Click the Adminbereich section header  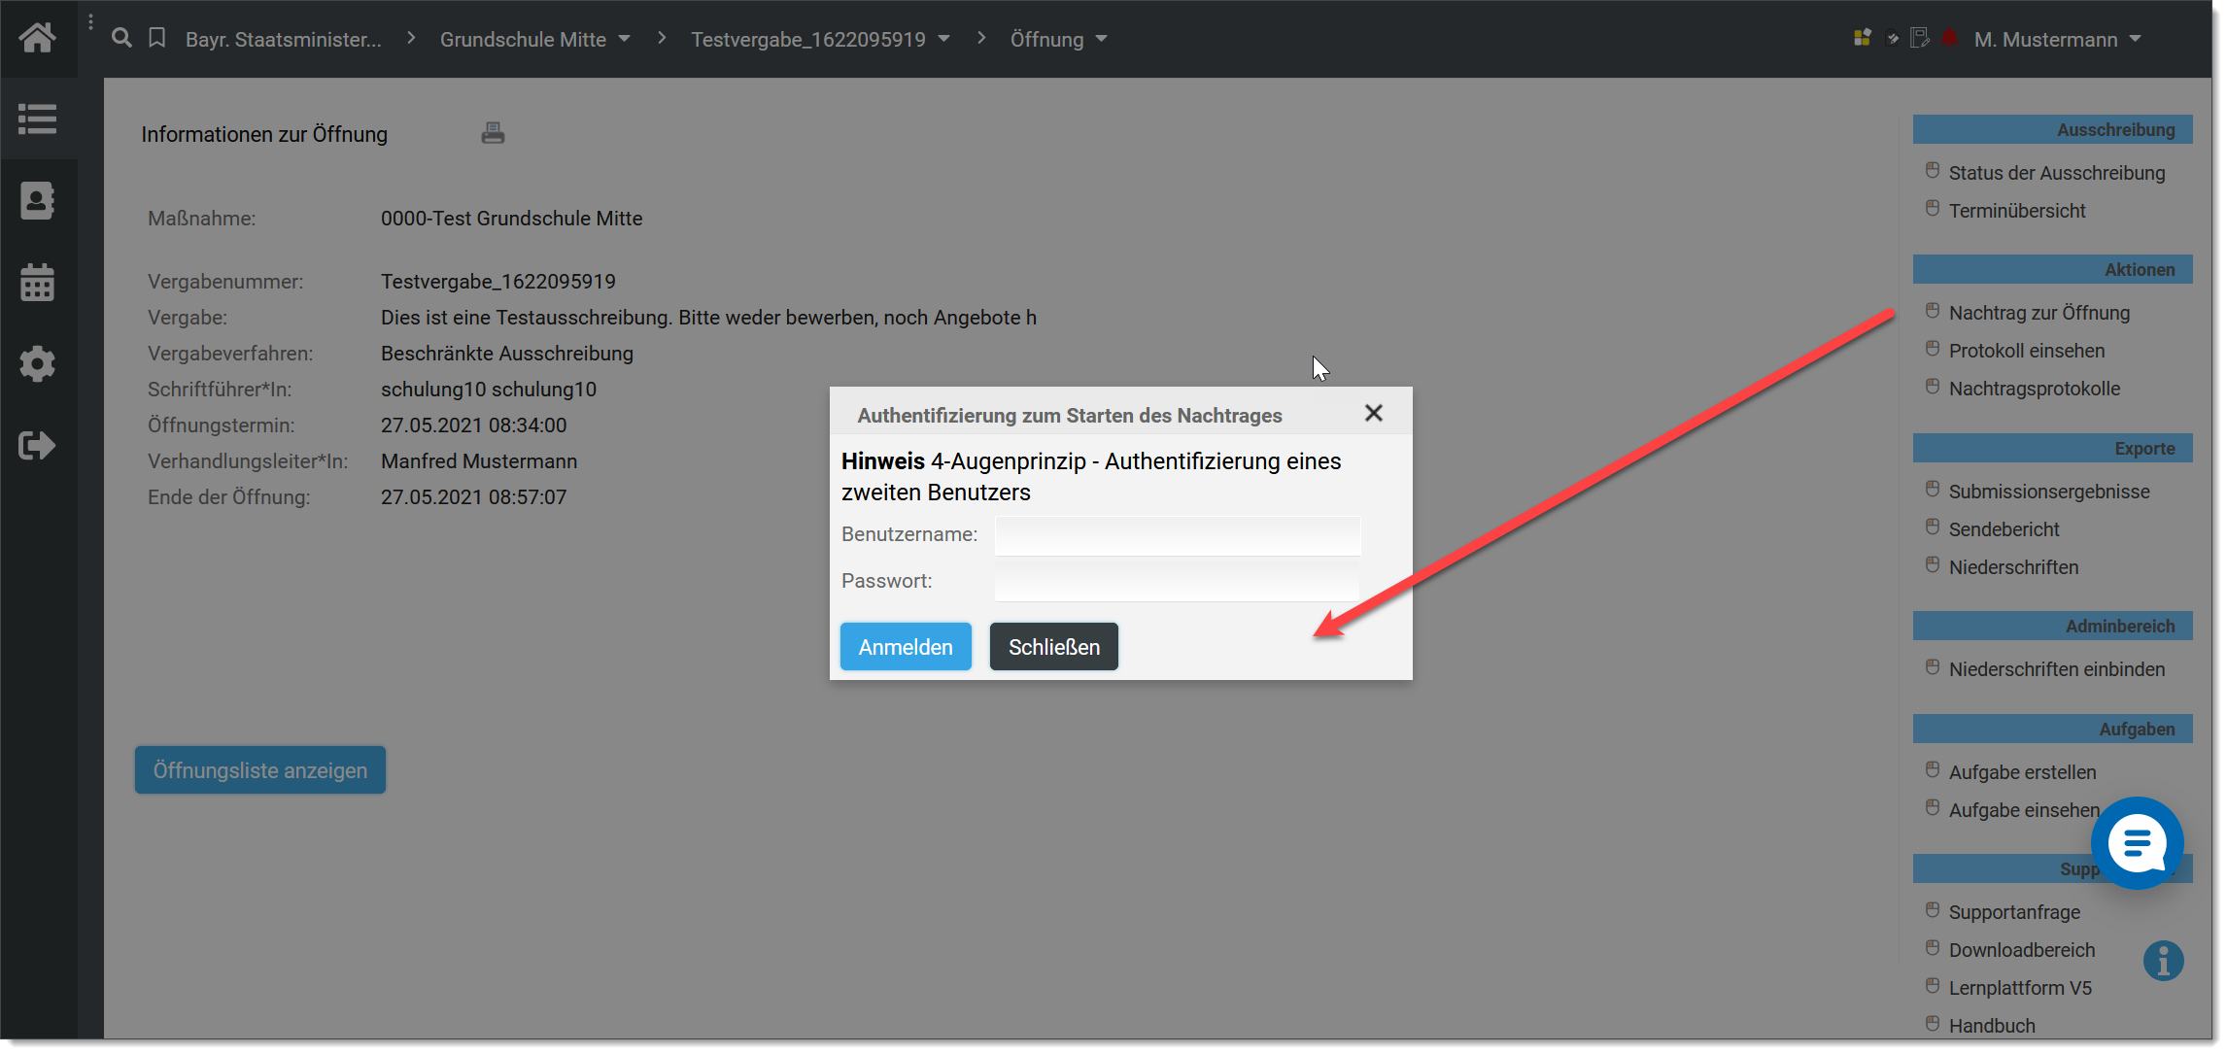(2052, 626)
